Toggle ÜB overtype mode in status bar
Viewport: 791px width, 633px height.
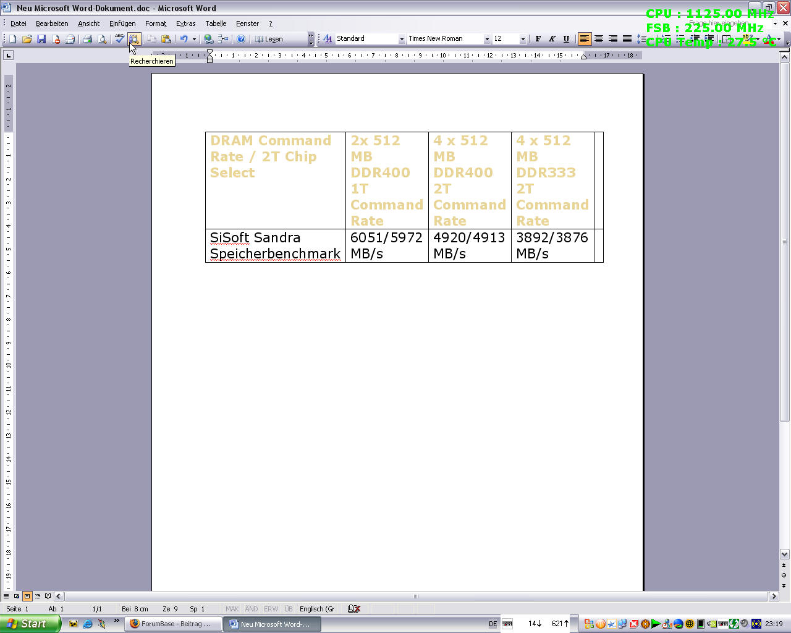coord(289,609)
